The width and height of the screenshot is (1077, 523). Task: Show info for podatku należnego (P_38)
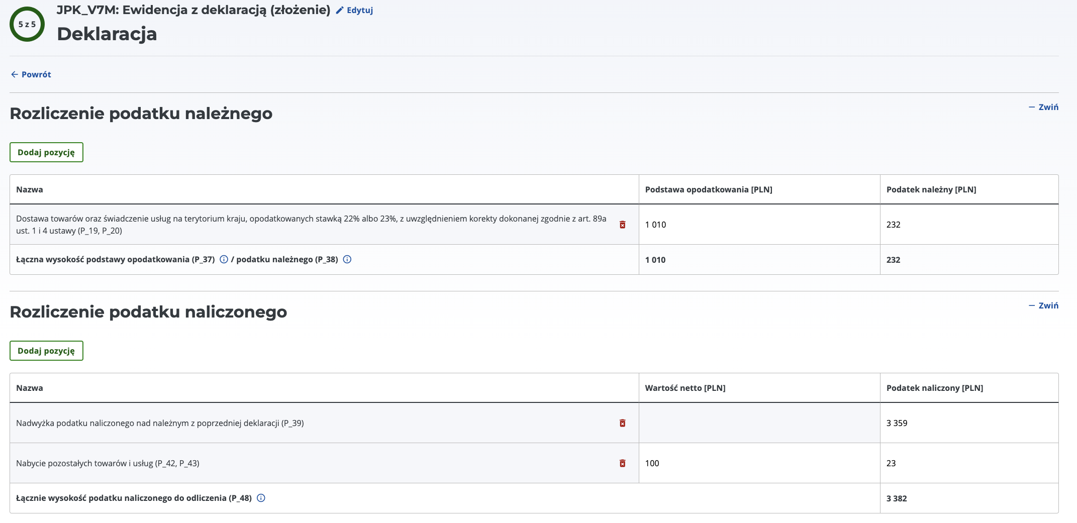[347, 259]
